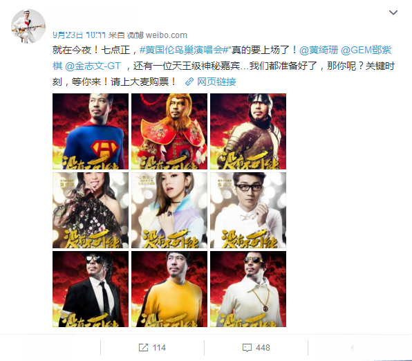Open the Monkey King costume poster thumbnail
The width and height of the screenshot is (412, 361).
coord(169,131)
